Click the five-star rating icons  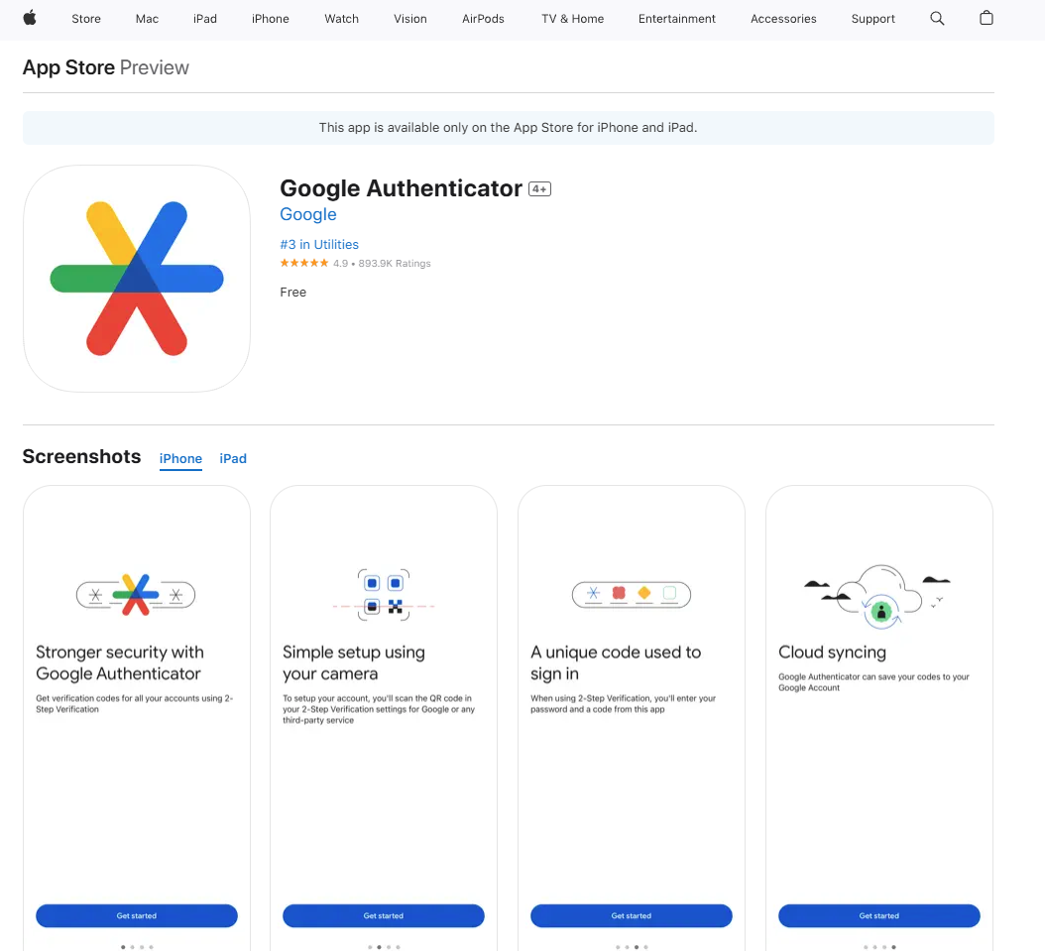pos(304,264)
